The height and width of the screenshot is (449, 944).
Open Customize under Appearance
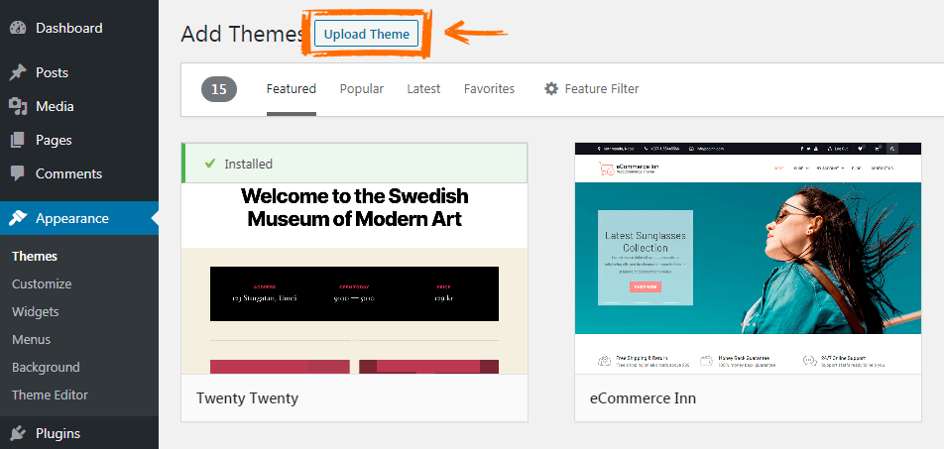pyautogui.click(x=42, y=284)
